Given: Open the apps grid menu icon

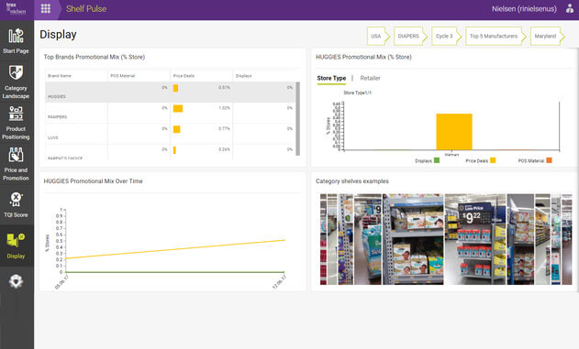Looking at the screenshot, I should click(x=45, y=8).
